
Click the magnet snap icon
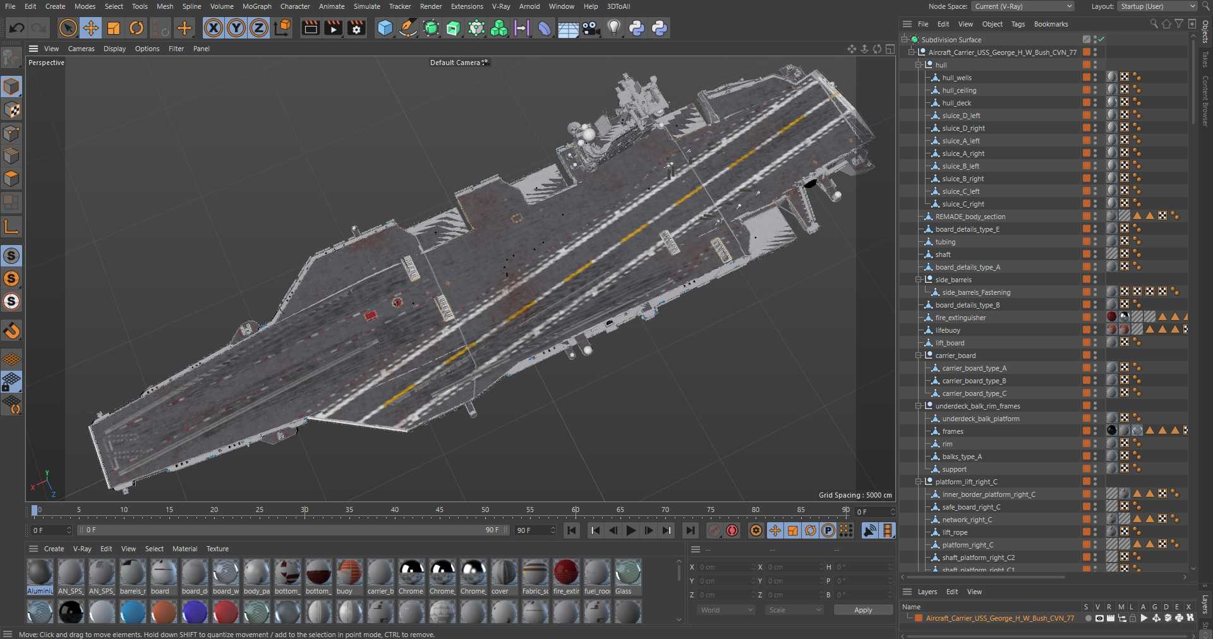pyautogui.click(x=12, y=331)
